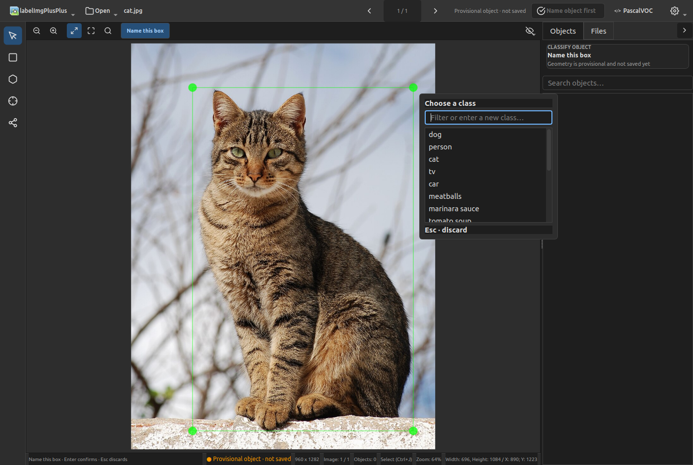The image size is (693, 465).
Task: Open the dropdown arrow next to Open
Action: (115, 13)
